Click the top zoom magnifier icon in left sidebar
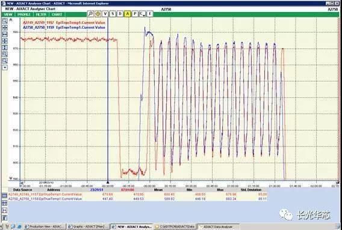Image resolution: width=342 pixels, height=230 pixels. [5, 21]
